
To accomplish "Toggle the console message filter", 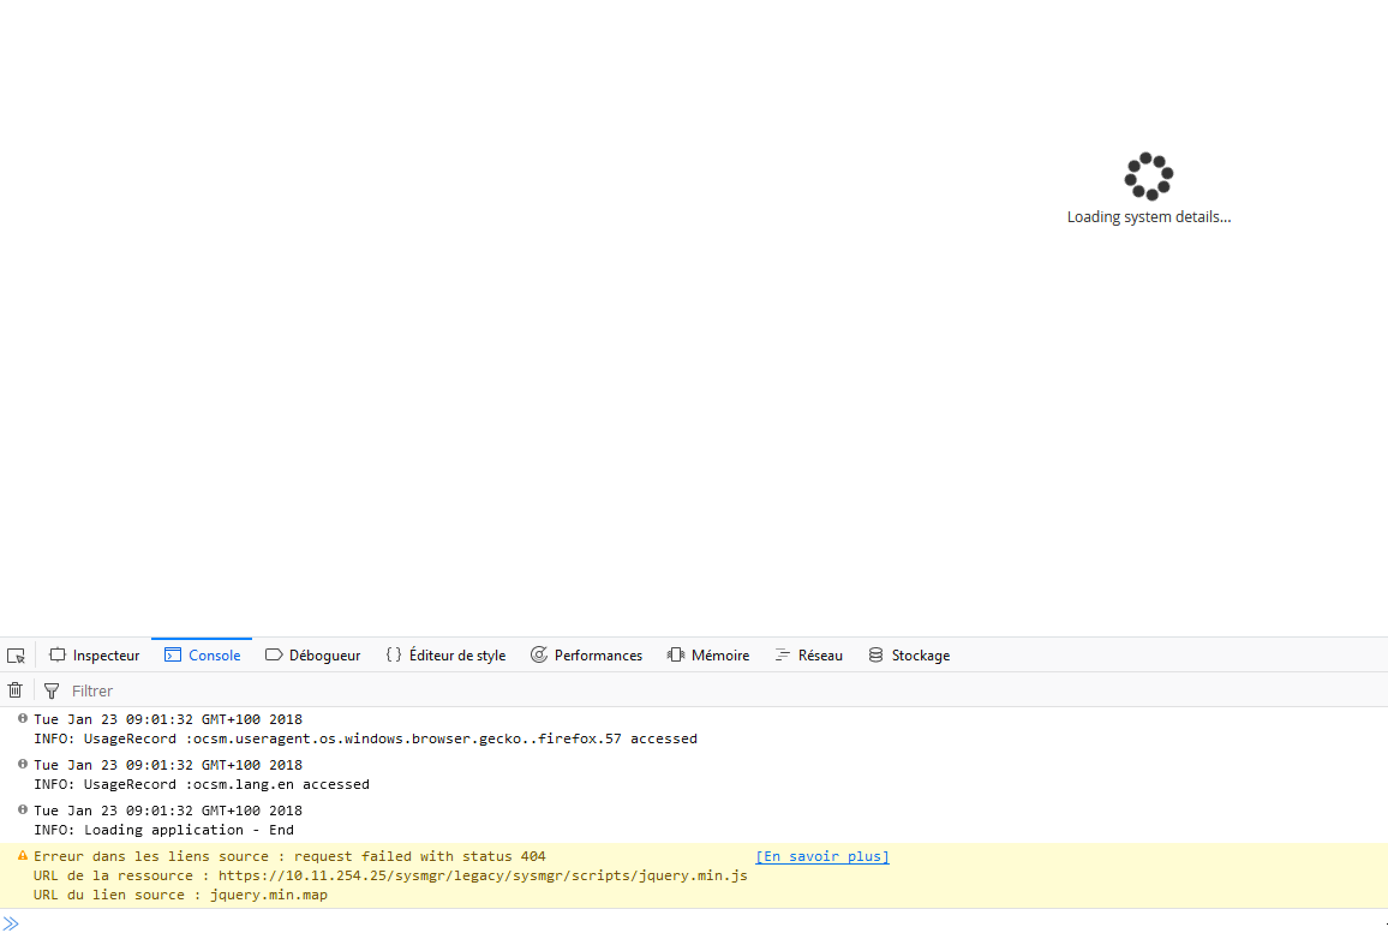I will click(x=49, y=690).
